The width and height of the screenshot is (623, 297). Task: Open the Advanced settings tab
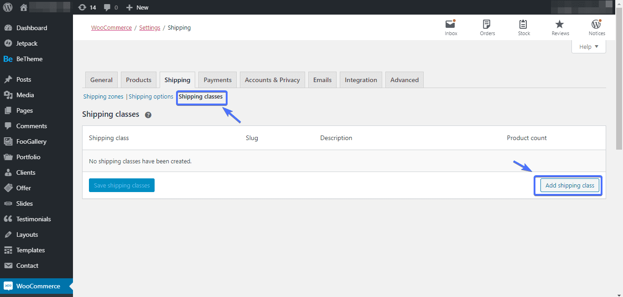coord(405,80)
